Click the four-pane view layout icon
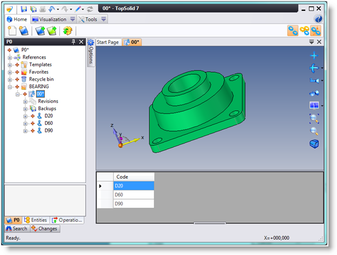 (x=314, y=105)
